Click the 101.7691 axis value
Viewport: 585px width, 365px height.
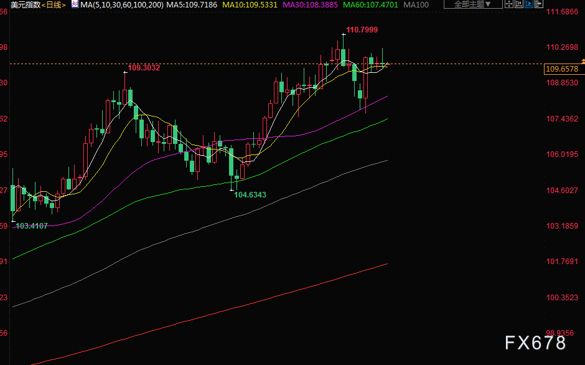coord(562,262)
